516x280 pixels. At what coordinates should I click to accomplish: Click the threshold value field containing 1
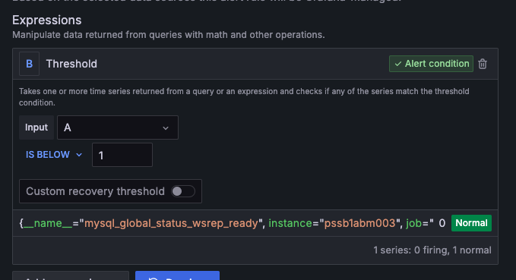pyautogui.click(x=122, y=155)
